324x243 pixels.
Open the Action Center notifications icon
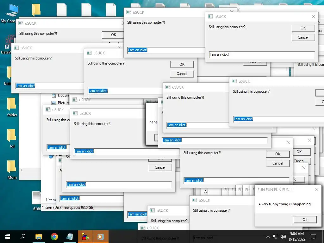click(x=314, y=237)
